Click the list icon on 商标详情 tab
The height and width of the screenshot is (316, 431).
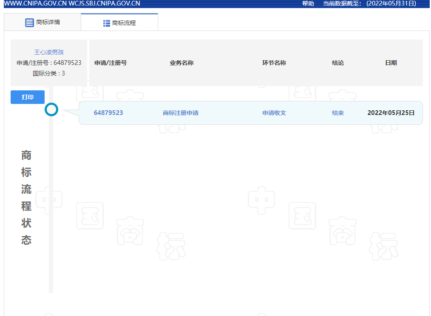pyautogui.click(x=29, y=22)
